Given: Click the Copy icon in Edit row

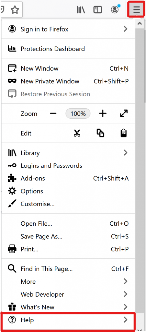Looking at the screenshot, I should 100,133.
